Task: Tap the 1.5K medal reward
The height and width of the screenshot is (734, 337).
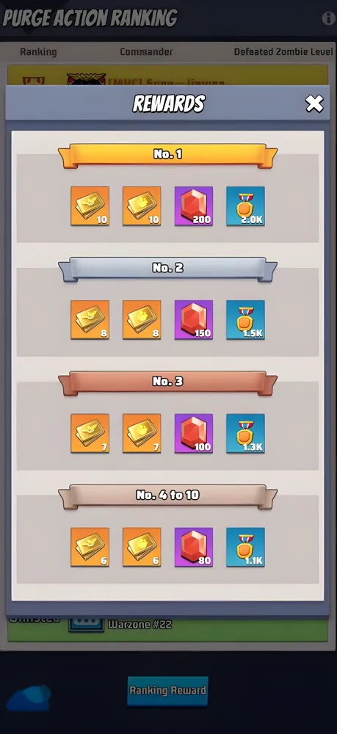Action: coord(246,320)
